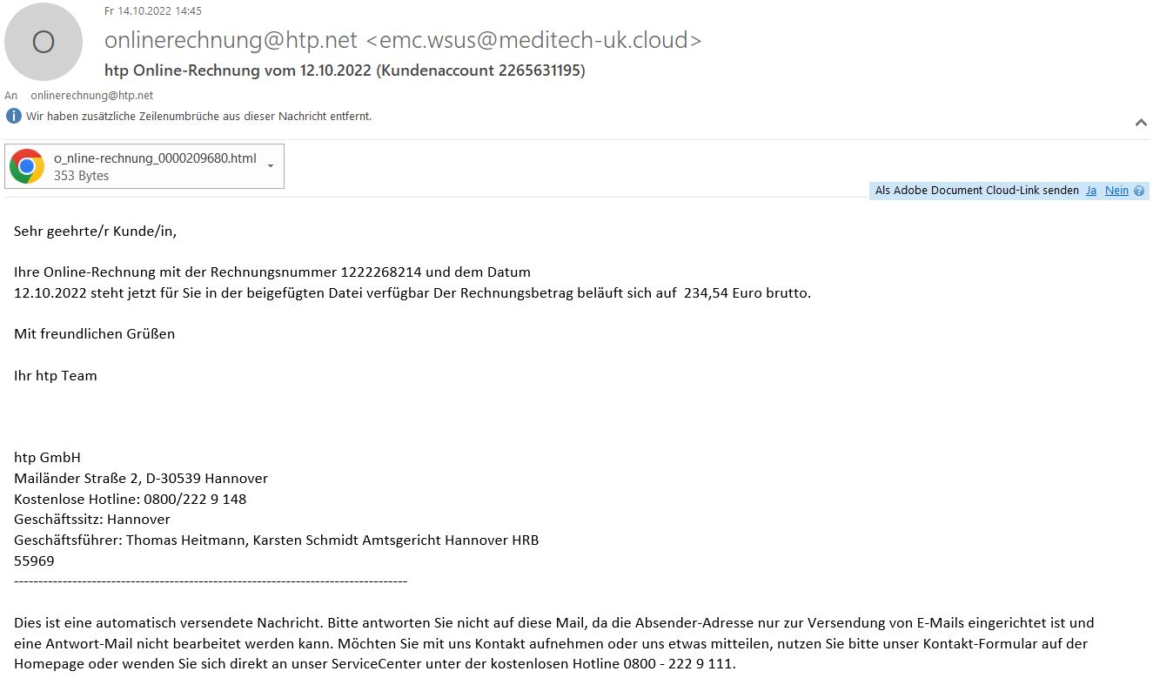Click the email subject line
The image size is (1153, 678).
coord(345,70)
